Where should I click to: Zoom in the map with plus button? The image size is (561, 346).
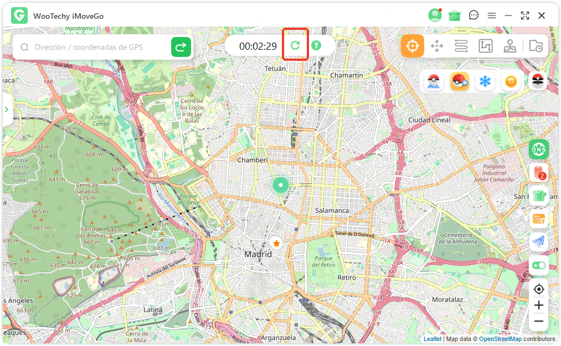539,305
